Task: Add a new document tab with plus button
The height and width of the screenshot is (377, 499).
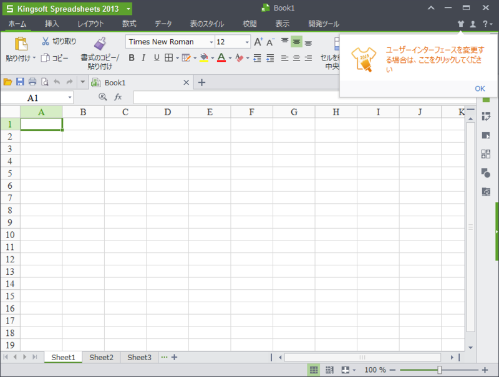Action: 201,83
